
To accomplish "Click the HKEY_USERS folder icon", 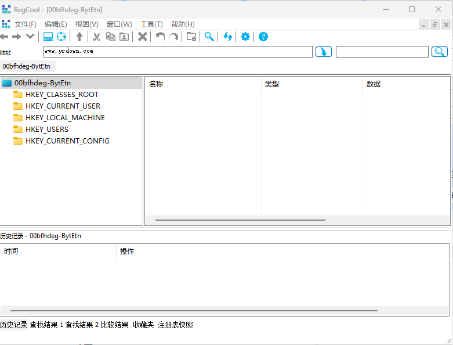I will (18, 130).
